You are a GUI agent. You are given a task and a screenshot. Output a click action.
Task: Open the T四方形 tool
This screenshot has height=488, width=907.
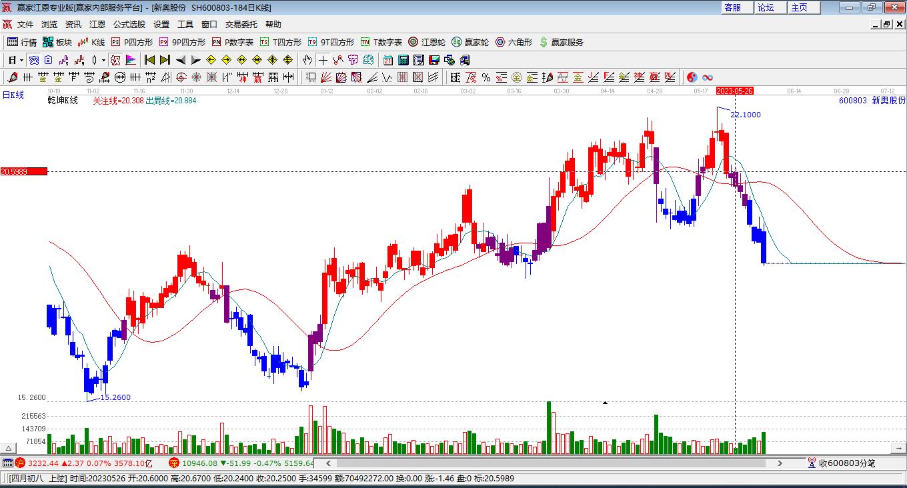coord(280,42)
